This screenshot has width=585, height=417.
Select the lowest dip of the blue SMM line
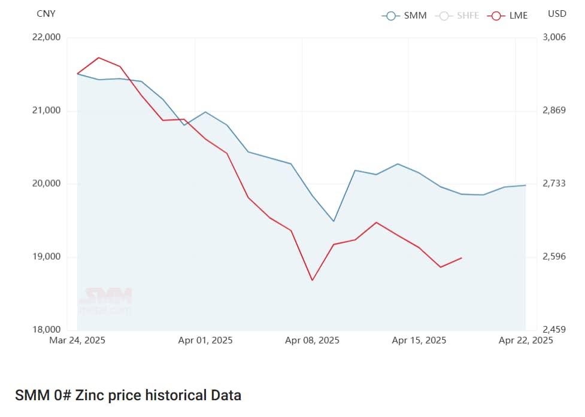pyautogui.click(x=334, y=221)
